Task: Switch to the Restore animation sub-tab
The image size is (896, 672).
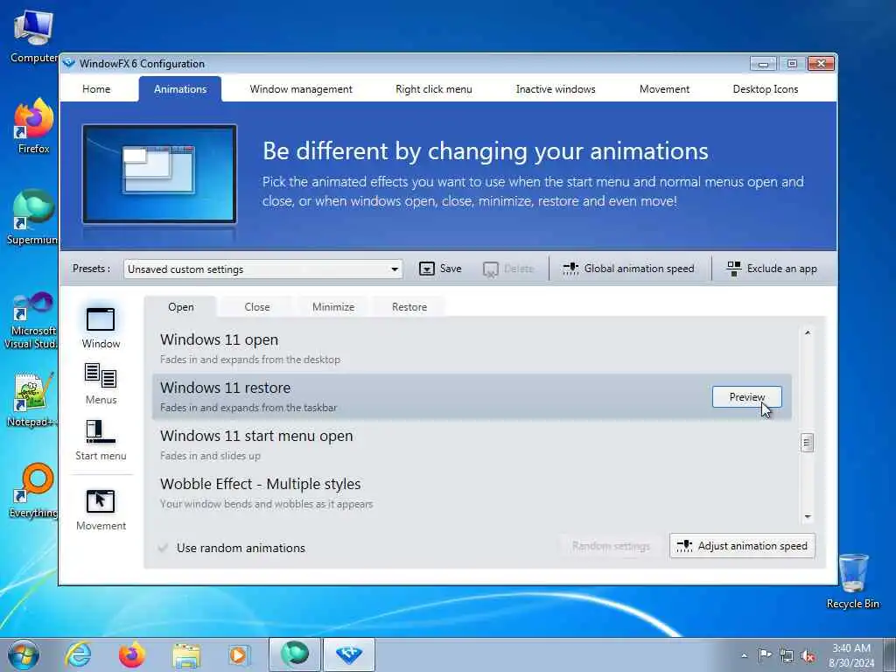Action: [409, 307]
